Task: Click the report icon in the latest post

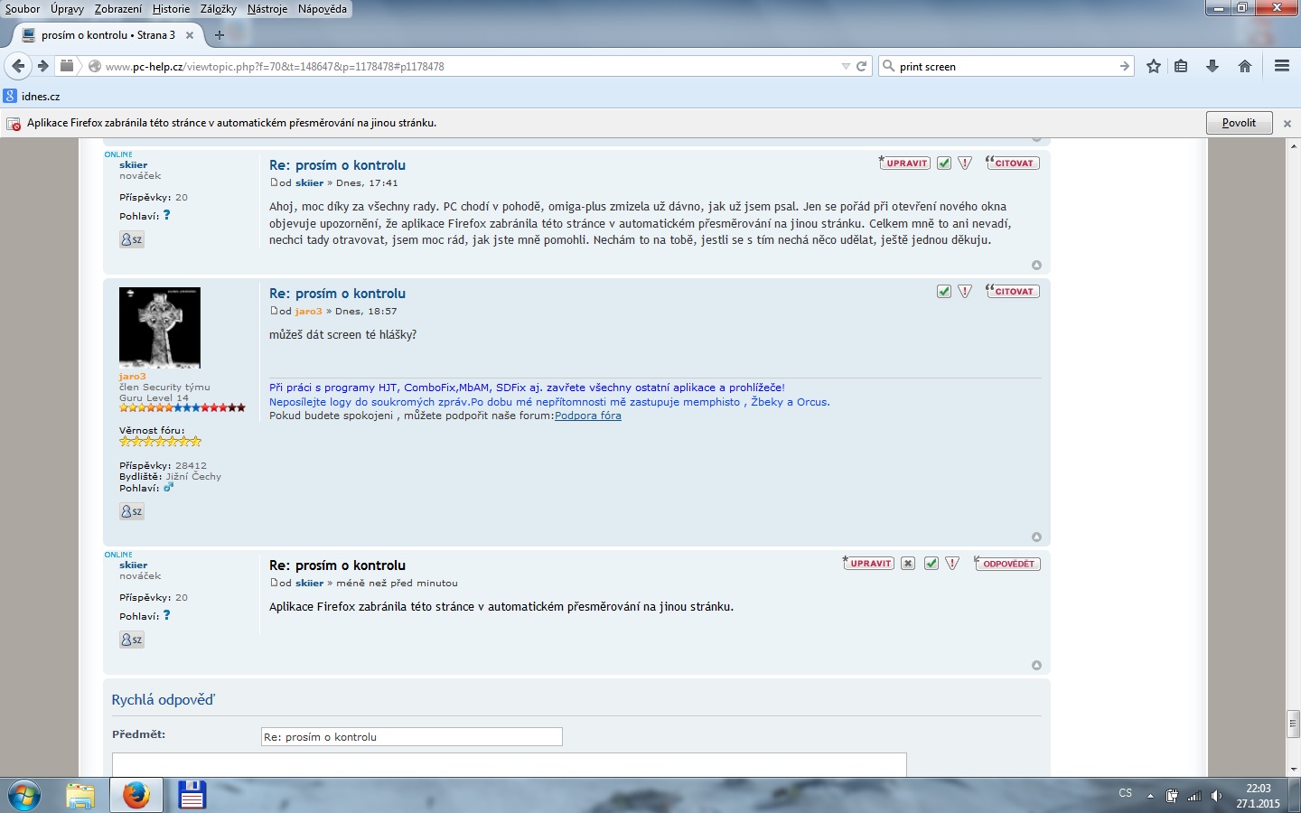Action: (x=952, y=563)
